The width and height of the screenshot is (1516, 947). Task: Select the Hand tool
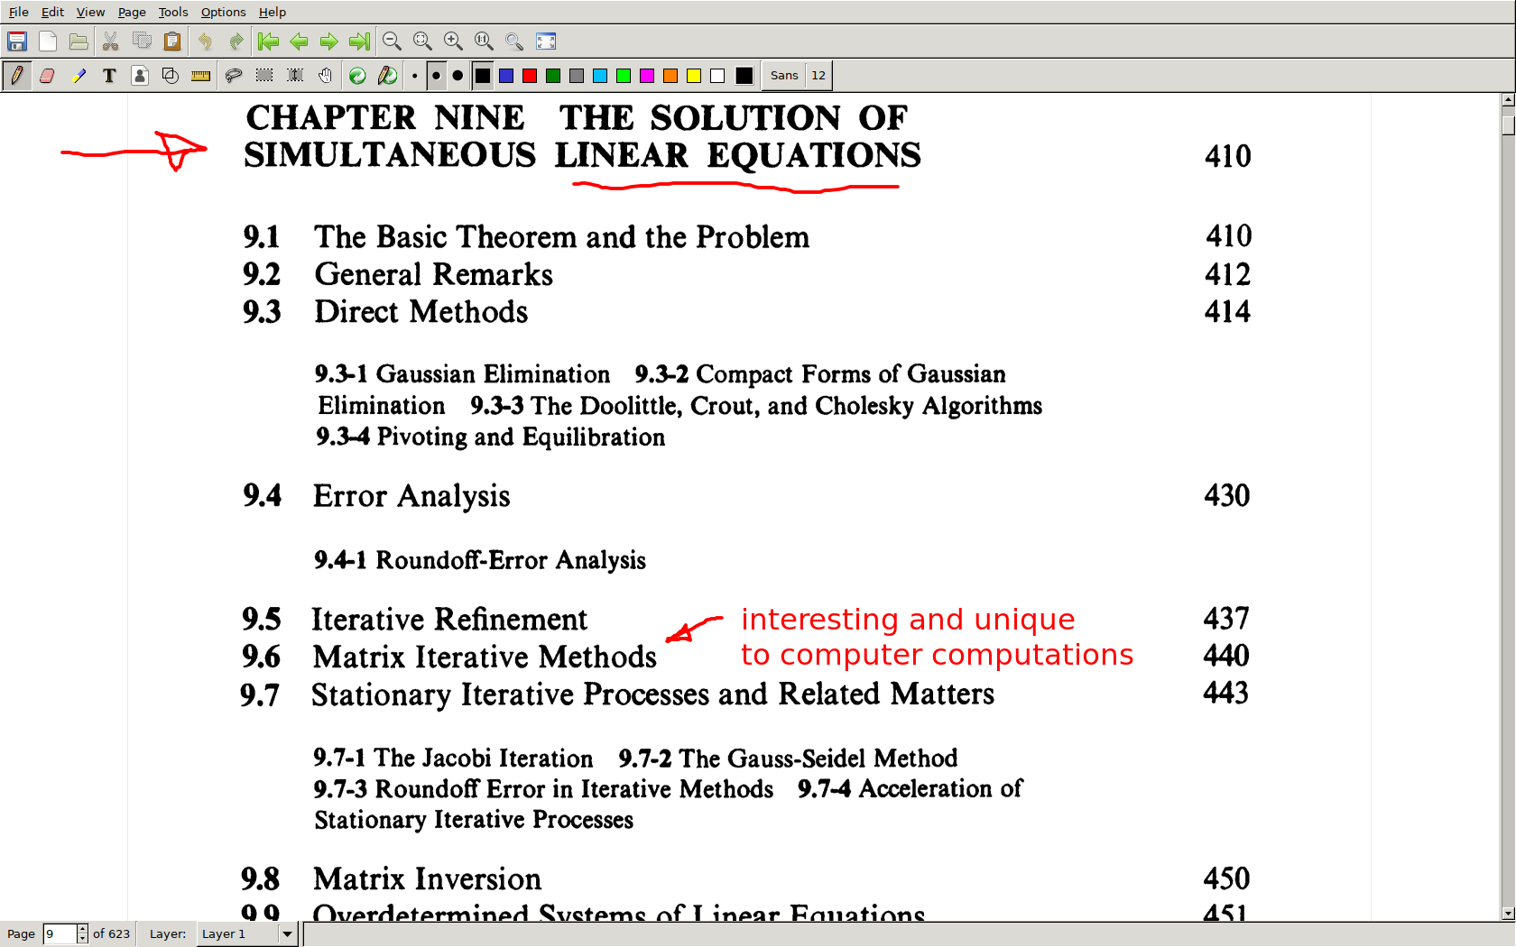pyautogui.click(x=326, y=76)
